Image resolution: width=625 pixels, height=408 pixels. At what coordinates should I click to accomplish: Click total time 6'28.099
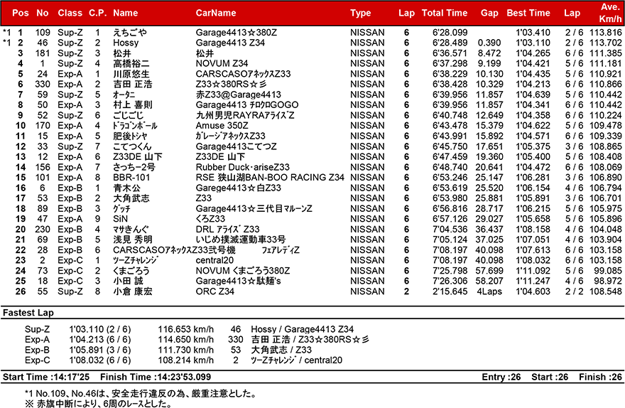pyautogui.click(x=450, y=32)
